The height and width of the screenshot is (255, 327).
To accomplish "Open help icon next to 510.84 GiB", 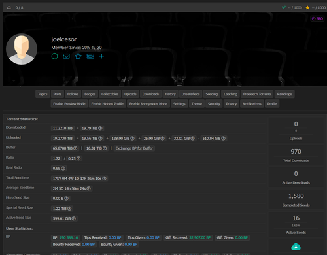I will [224, 139].
